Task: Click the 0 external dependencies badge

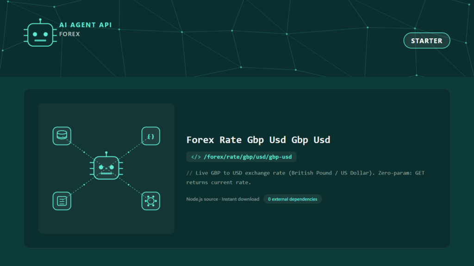Action: tap(293, 199)
